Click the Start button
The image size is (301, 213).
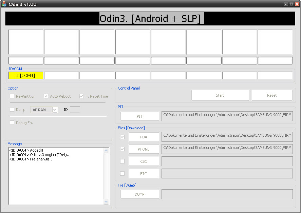coord(220,95)
